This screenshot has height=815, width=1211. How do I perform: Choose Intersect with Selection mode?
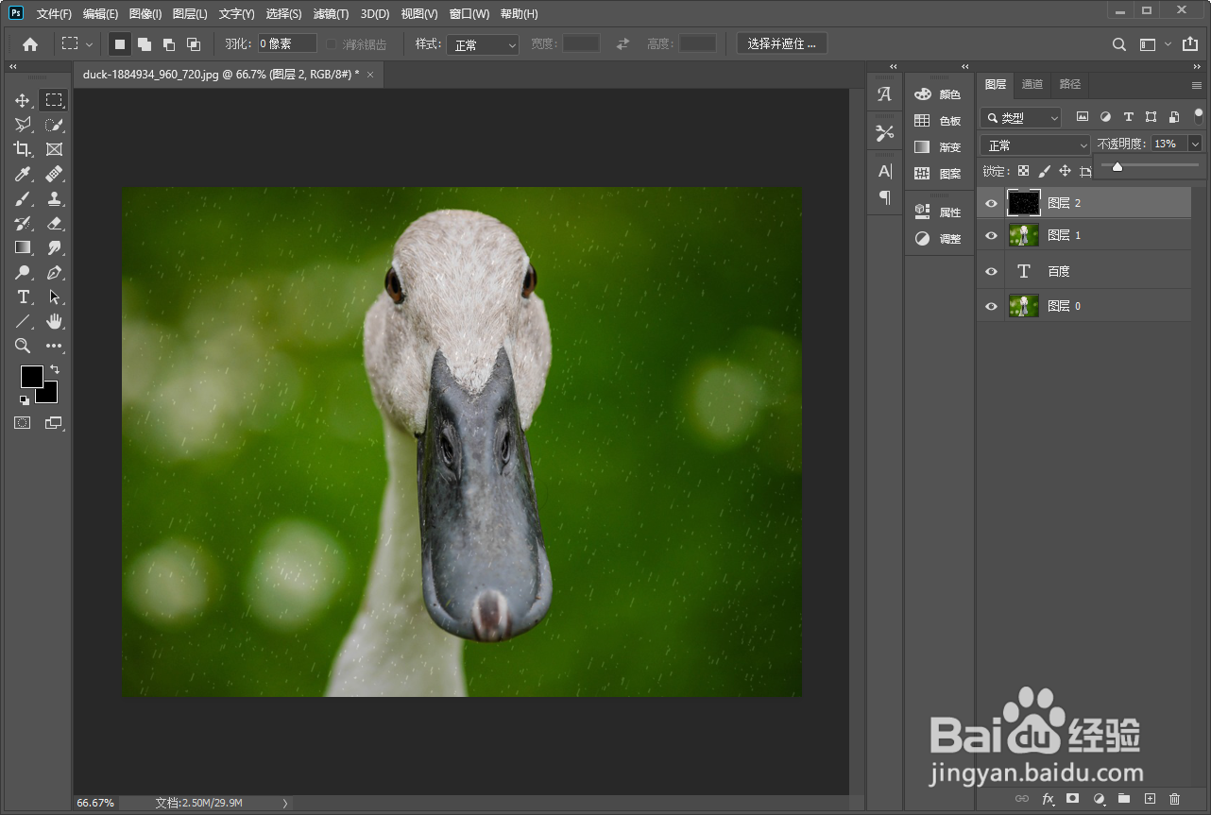point(194,44)
